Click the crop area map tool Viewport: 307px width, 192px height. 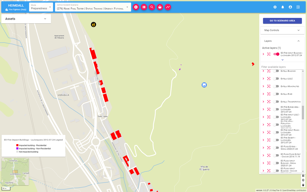303,176
